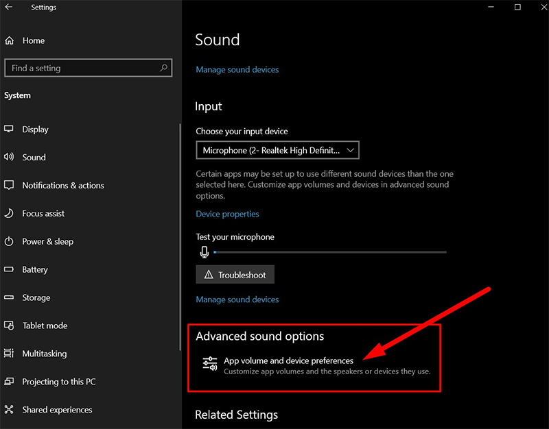Select the Display monitor icon in sidebar

click(x=9, y=129)
